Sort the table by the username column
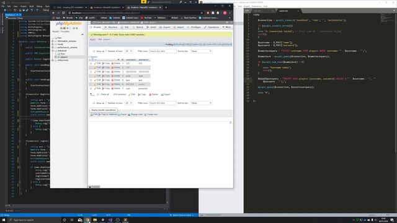 pyautogui.click(x=131, y=60)
